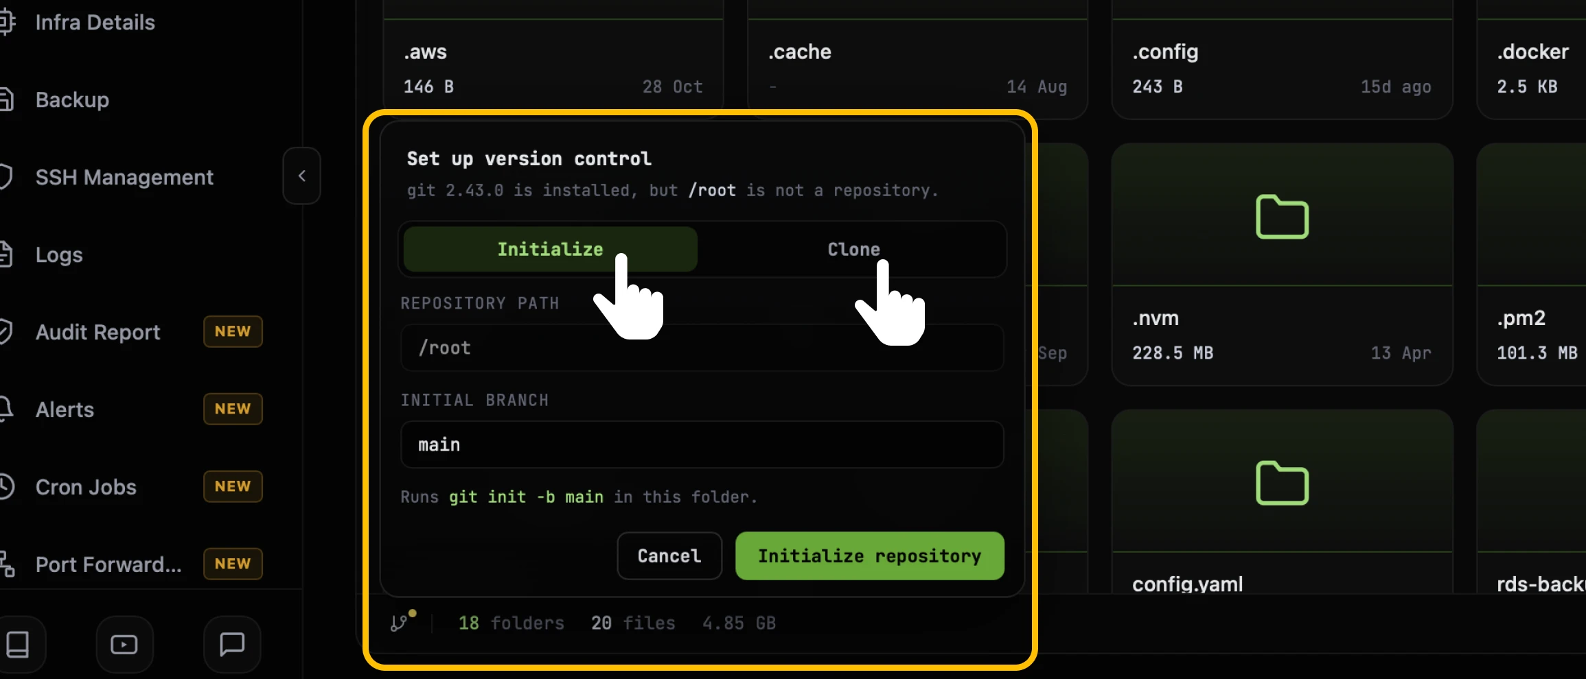Open the folder icon above config.yaml

coord(1282,484)
